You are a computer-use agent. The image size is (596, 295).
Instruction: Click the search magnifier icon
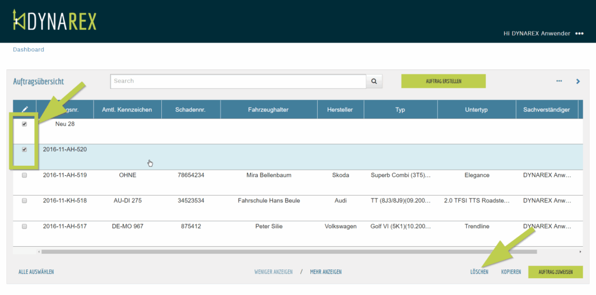pyautogui.click(x=374, y=81)
